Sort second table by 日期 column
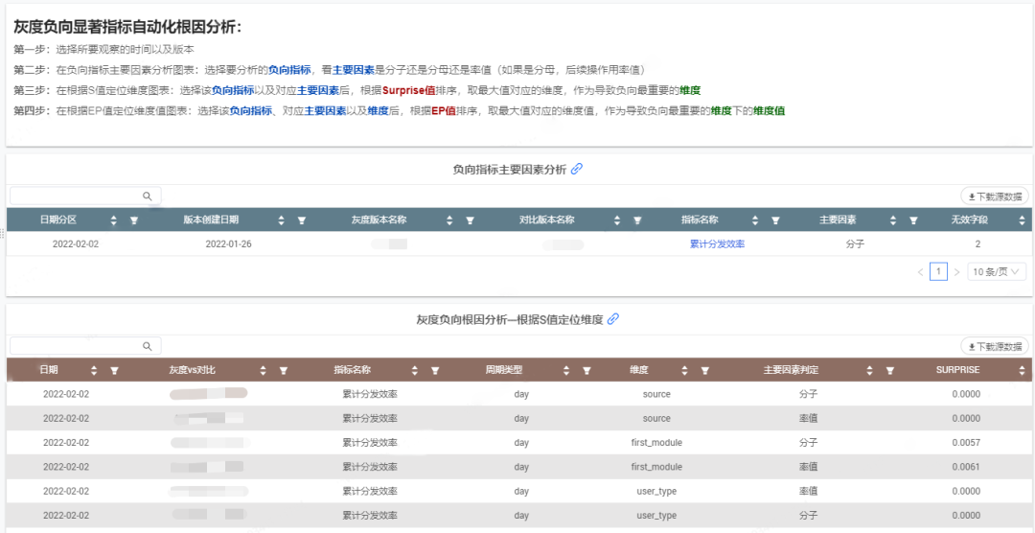 click(x=94, y=371)
